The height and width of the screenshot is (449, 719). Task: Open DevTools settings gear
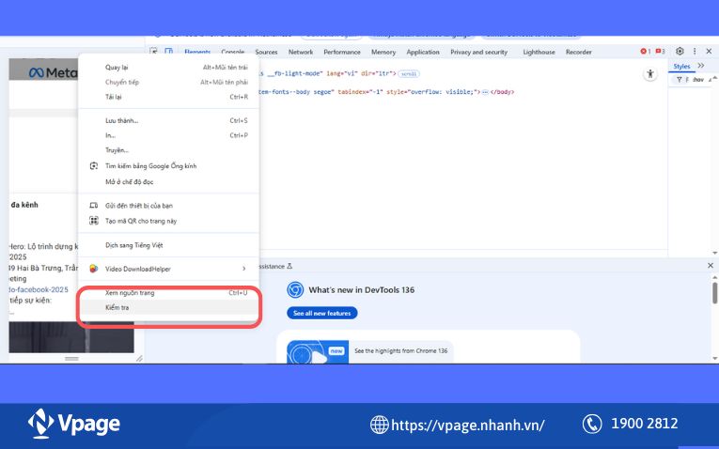coord(680,52)
